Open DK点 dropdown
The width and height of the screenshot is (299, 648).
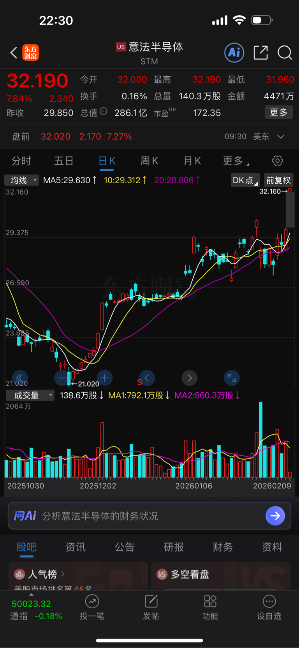[245, 180]
